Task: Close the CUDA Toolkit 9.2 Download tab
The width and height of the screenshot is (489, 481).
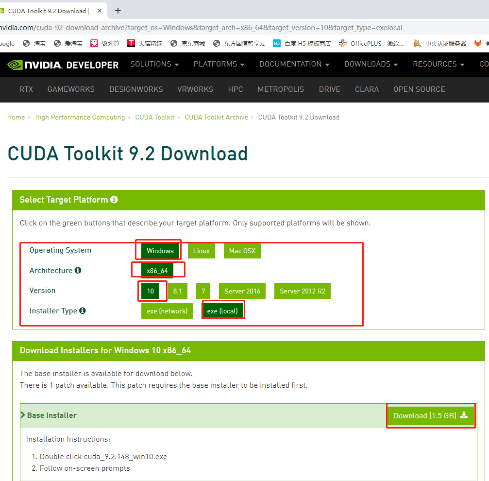Action: (x=100, y=11)
